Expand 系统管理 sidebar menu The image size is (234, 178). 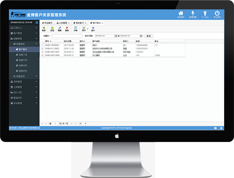(24, 103)
